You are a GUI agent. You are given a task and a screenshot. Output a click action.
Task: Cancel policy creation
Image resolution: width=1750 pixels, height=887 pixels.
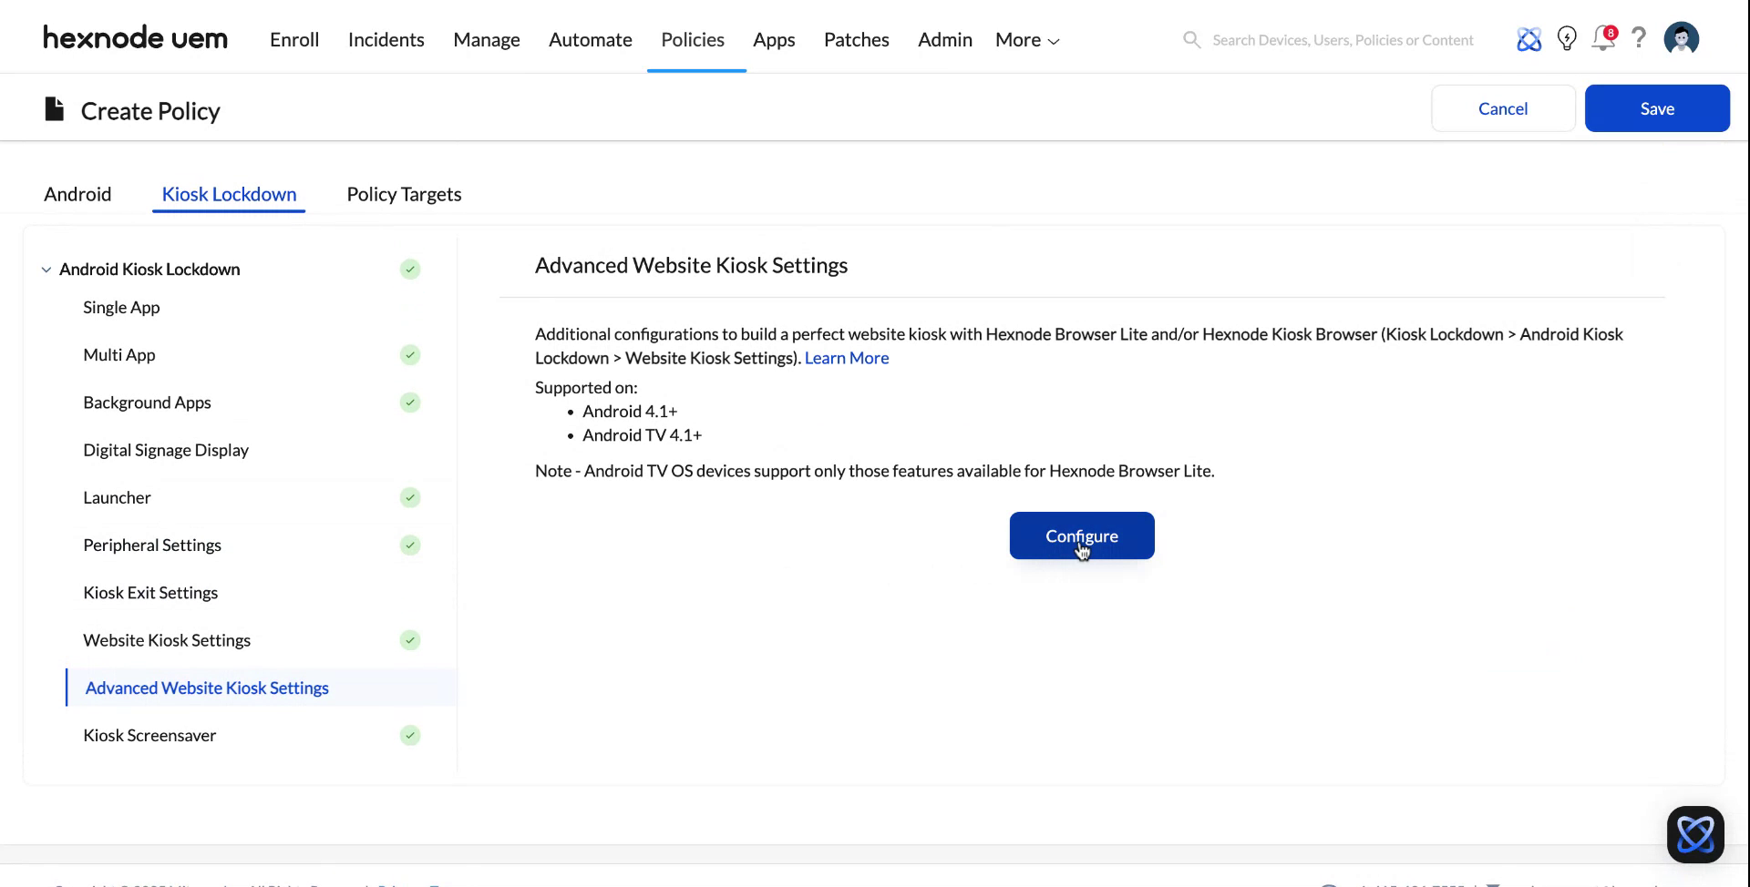(1503, 107)
